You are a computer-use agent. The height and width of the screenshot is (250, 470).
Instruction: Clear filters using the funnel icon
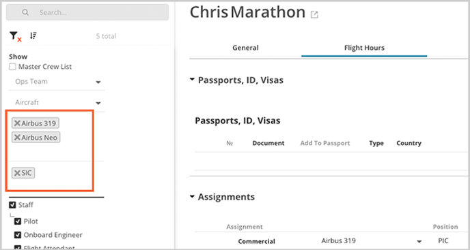click(16, 37)
